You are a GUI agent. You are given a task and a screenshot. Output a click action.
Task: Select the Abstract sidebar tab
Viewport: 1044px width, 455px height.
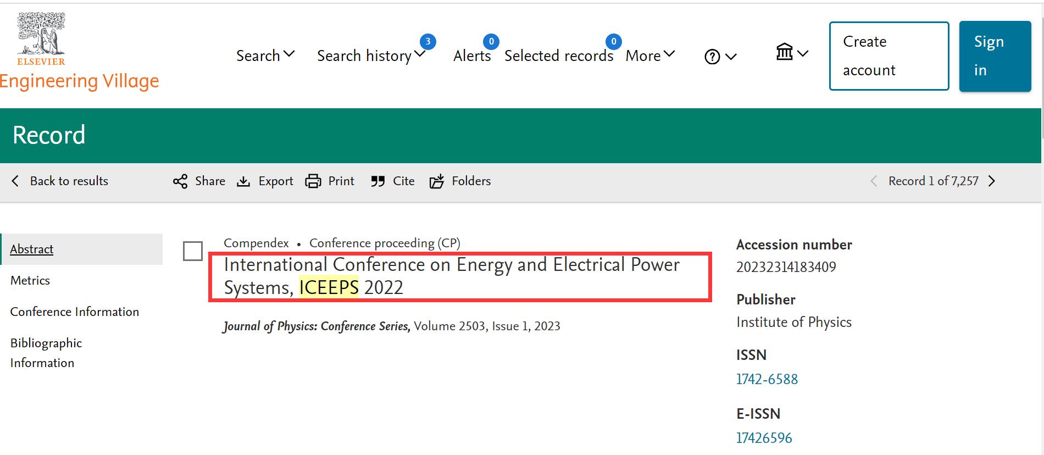point(82,249)
